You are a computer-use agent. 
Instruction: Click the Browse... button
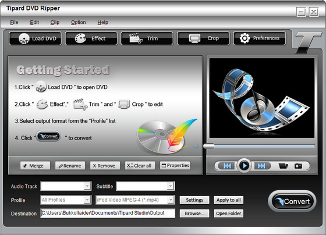194,213
